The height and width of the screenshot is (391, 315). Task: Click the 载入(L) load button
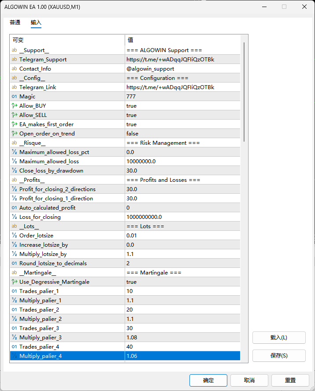tap(279, 338)
